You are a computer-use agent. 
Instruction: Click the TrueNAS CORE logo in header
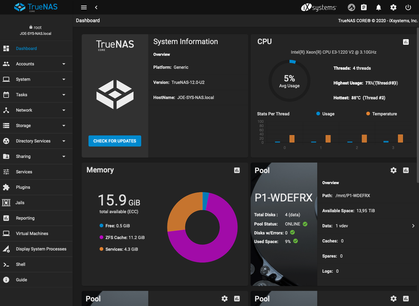tap(36, 7)
